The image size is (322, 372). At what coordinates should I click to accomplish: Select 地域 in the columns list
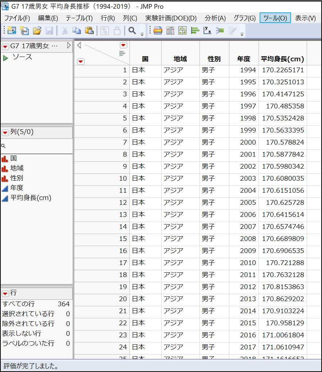pos(17,168)
